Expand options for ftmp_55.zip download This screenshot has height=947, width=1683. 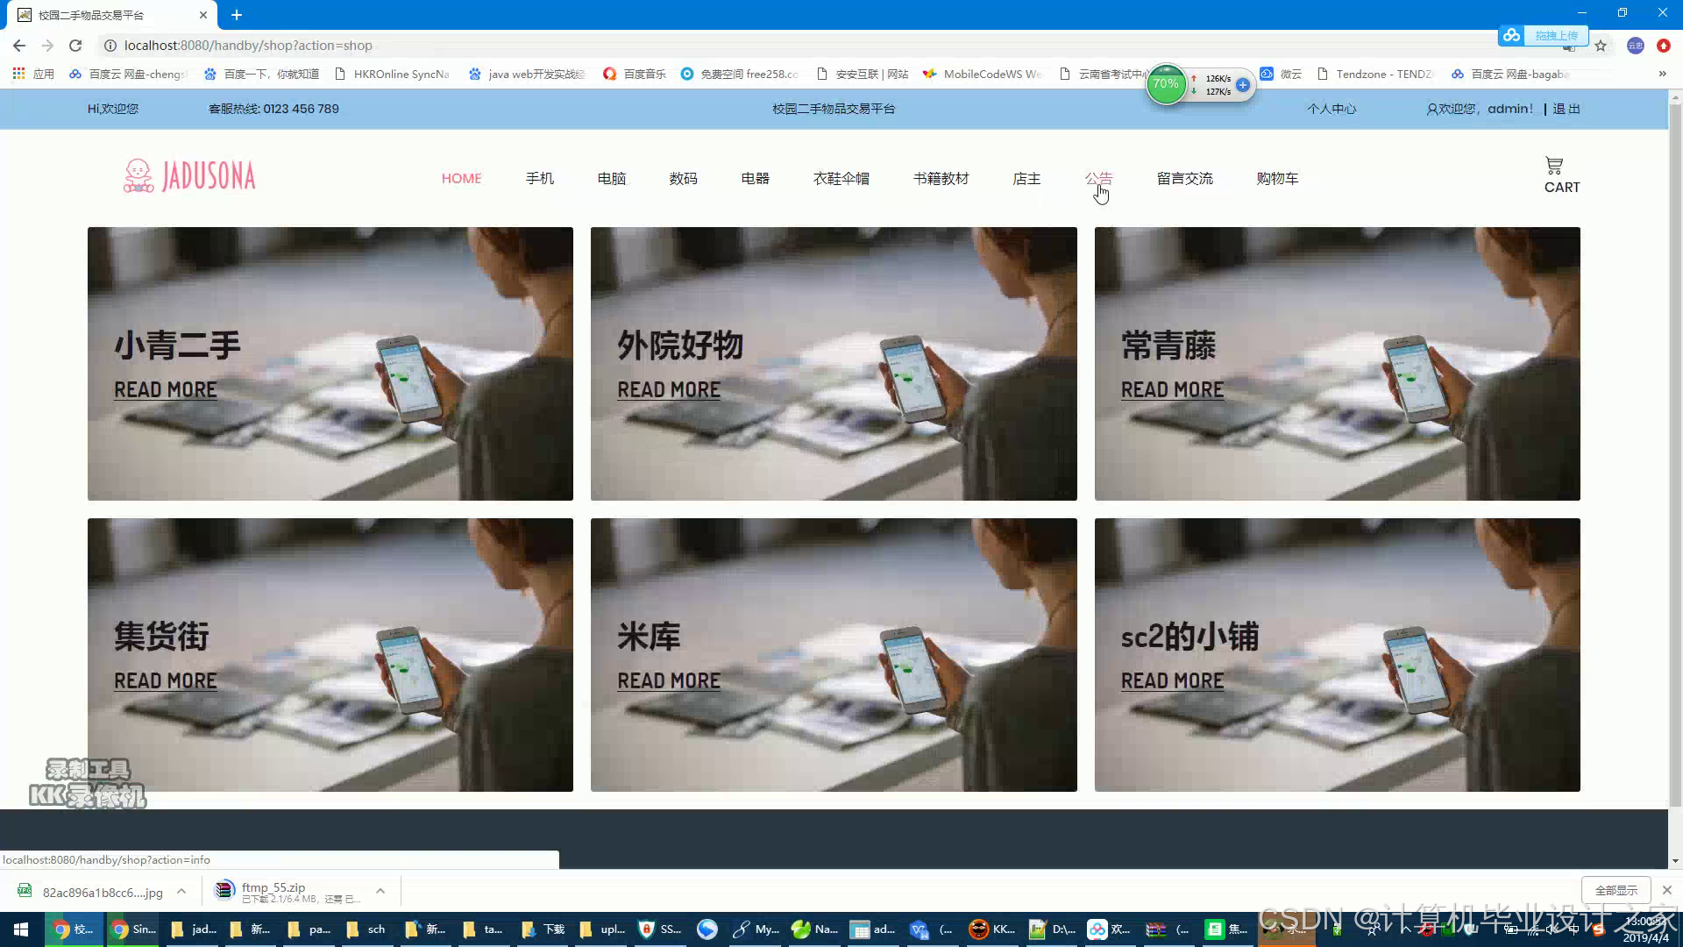[x=380, y=891]
